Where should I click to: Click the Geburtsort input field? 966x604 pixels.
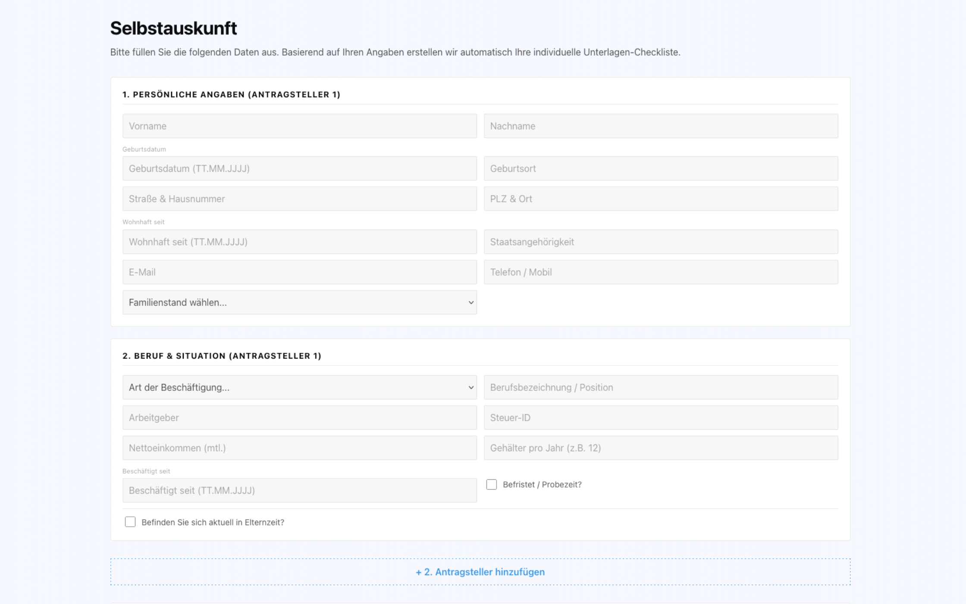coord(662,168)
